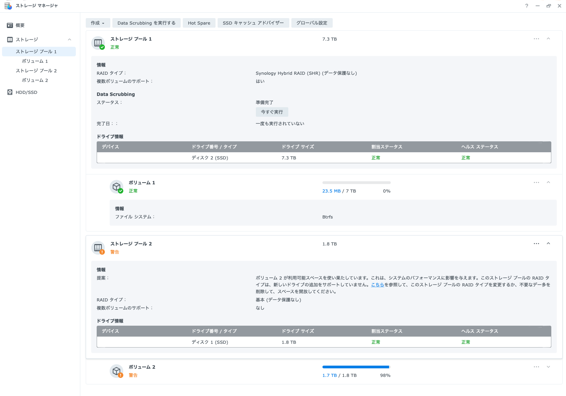Collapse the ストレージ プール 2 panel

[x=548, y=244]
